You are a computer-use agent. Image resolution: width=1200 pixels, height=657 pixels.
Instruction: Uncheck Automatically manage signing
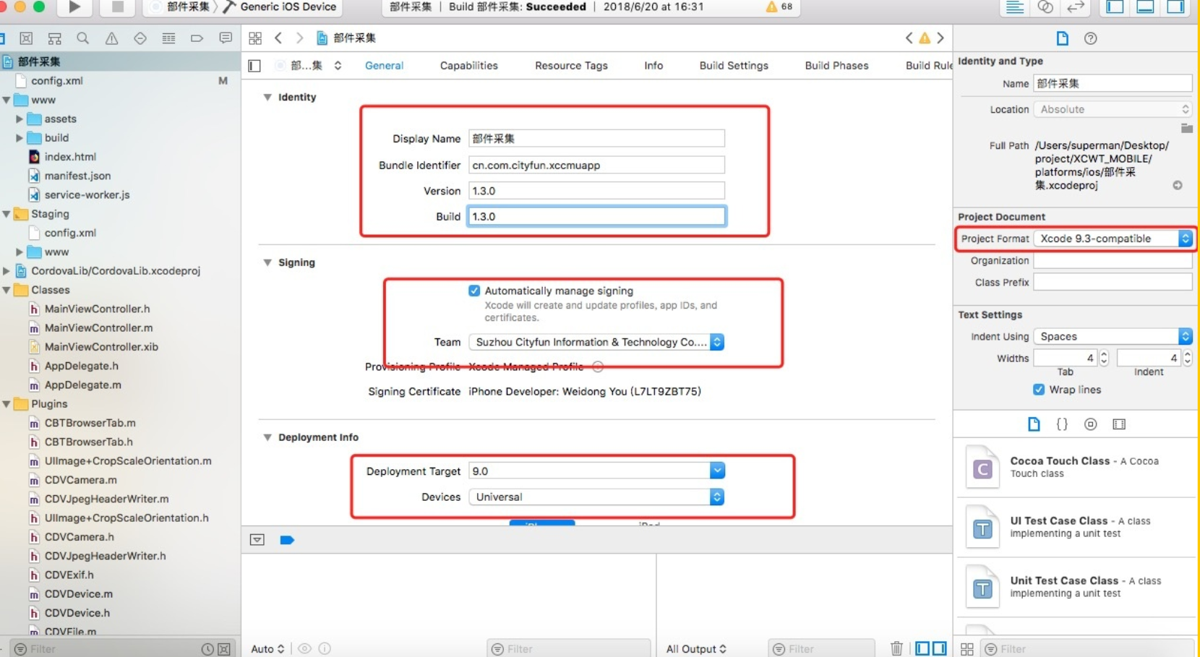click(x=474, y=291)
